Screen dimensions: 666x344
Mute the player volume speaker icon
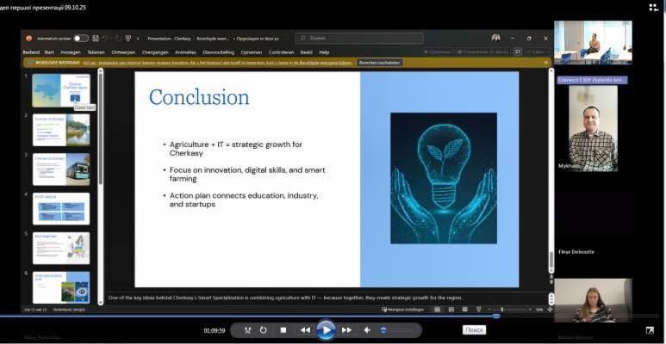tap(367, 330)
